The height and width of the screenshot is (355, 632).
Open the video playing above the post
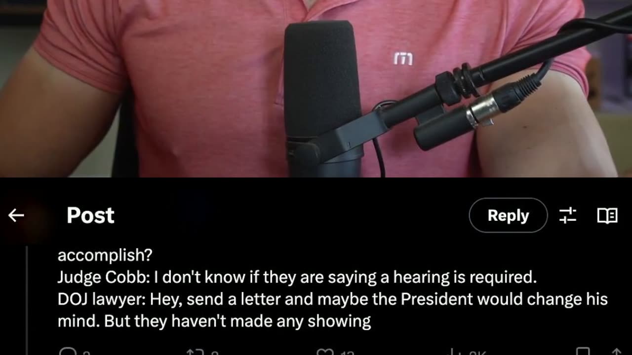[316, 89]
